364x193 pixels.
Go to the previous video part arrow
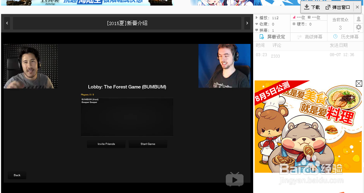7,23
